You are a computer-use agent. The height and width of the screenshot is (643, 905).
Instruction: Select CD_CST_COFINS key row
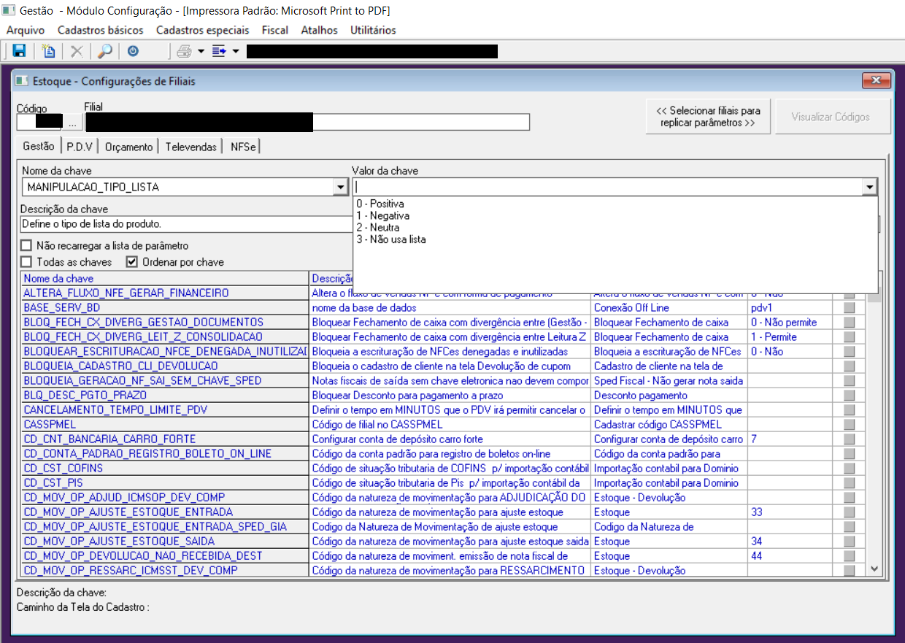165,469
